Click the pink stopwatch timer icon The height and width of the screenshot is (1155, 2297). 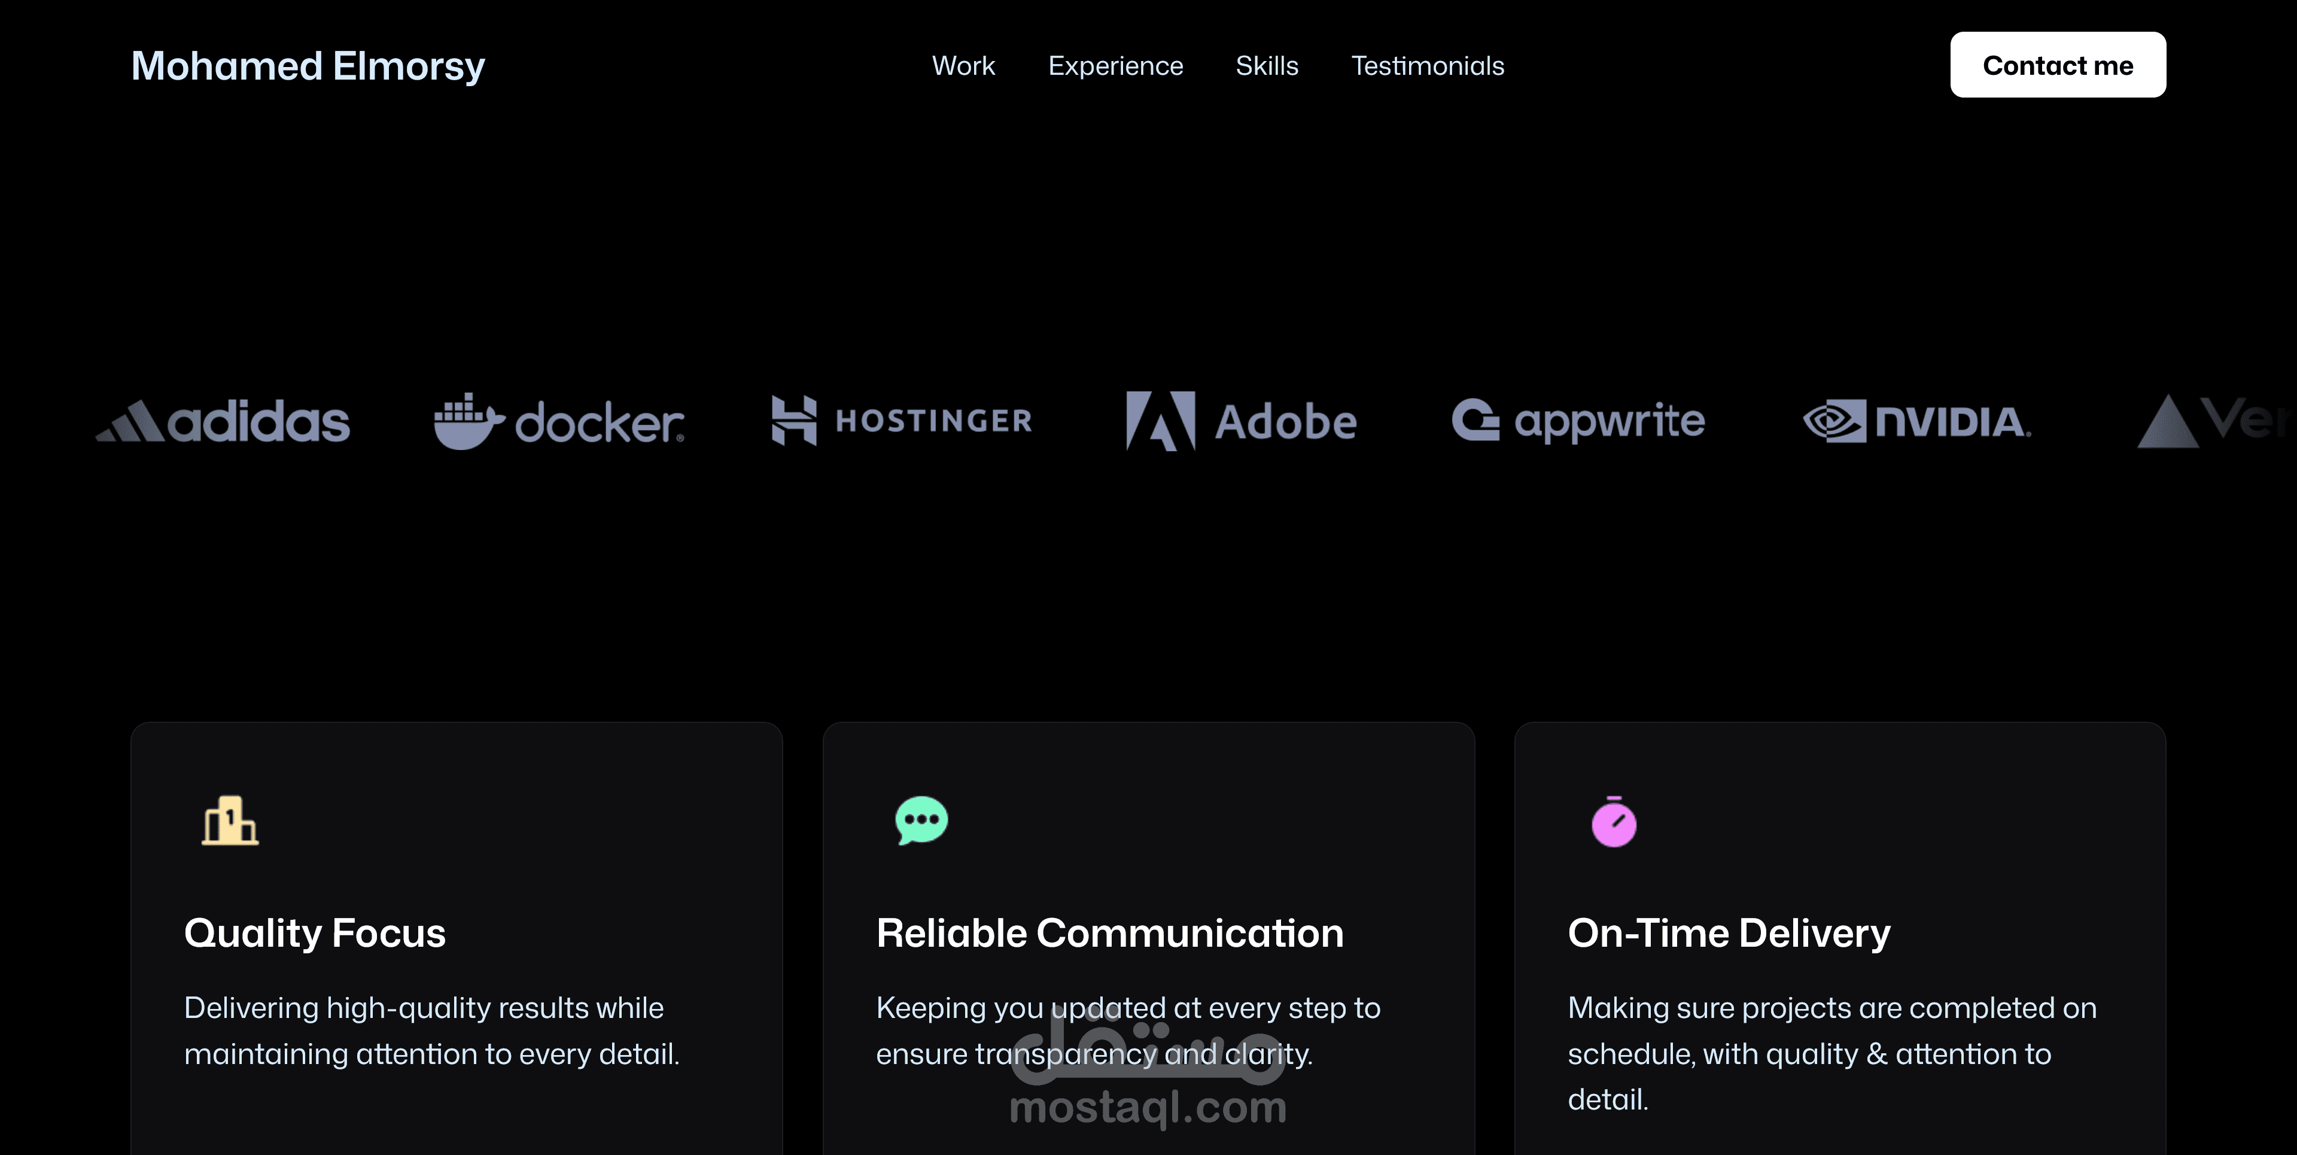(x=1614, y=822)
